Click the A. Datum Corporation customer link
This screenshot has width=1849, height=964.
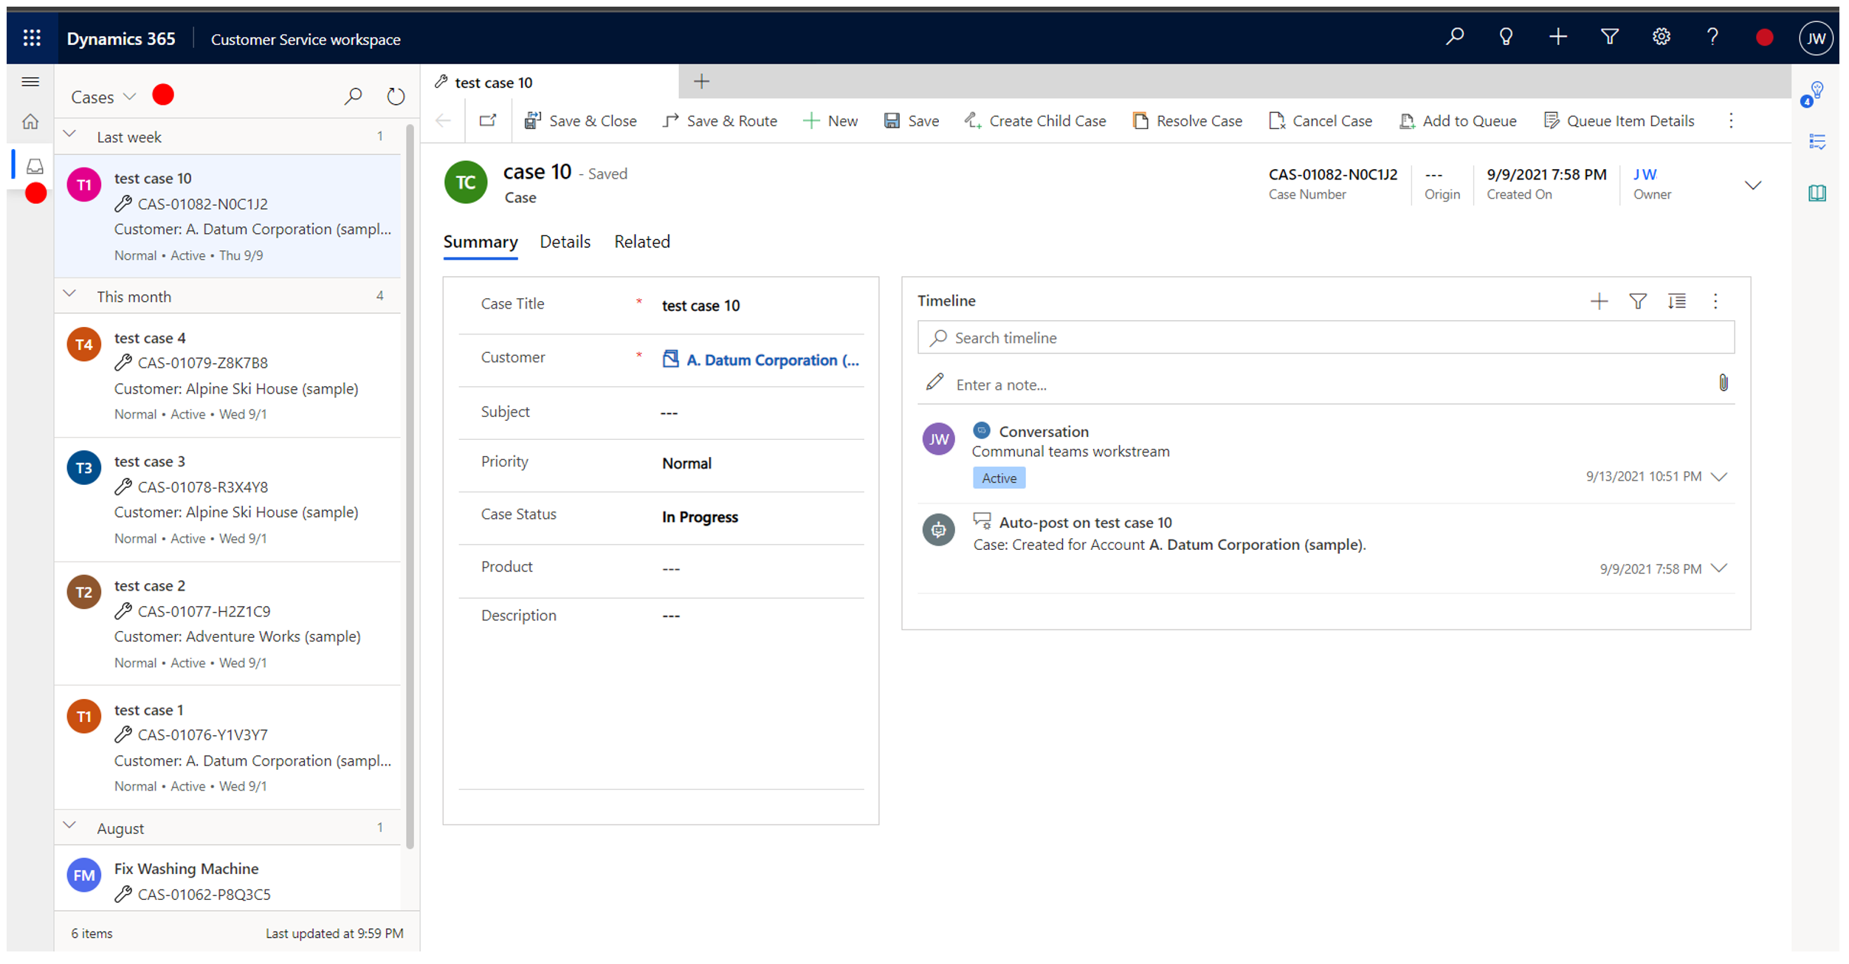coord(771,359)
